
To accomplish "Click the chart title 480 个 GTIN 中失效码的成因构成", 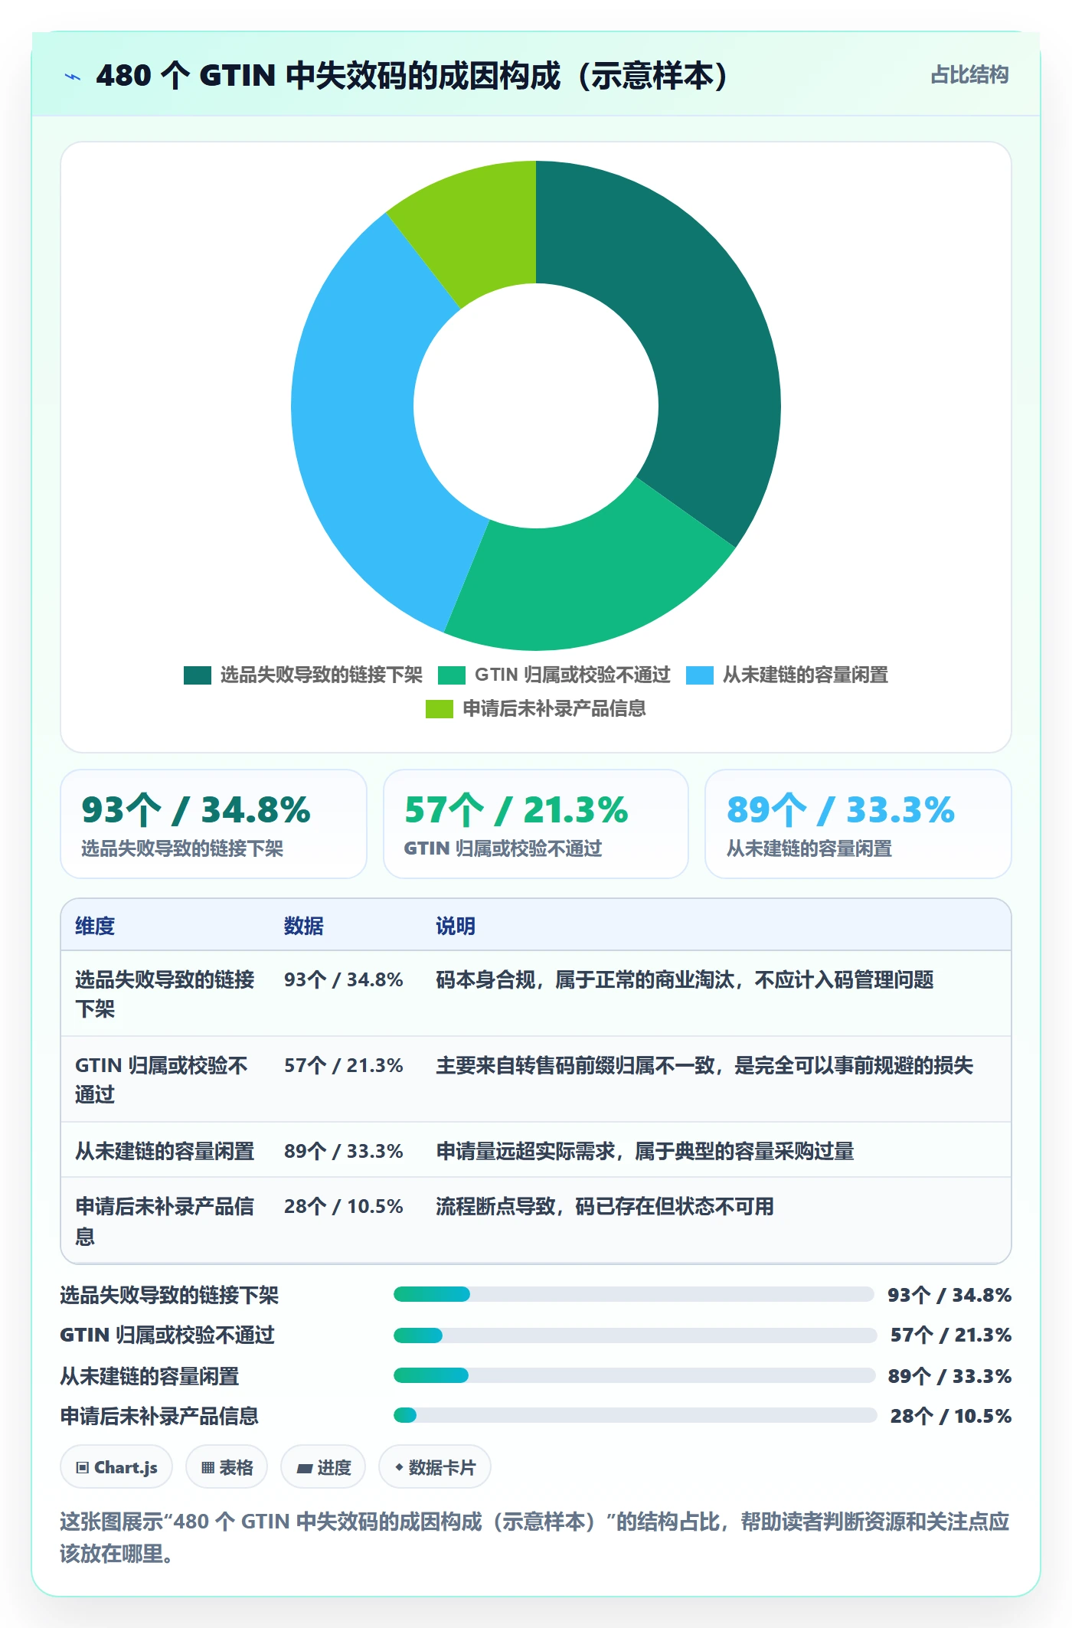I will click(x=413, y=75).
